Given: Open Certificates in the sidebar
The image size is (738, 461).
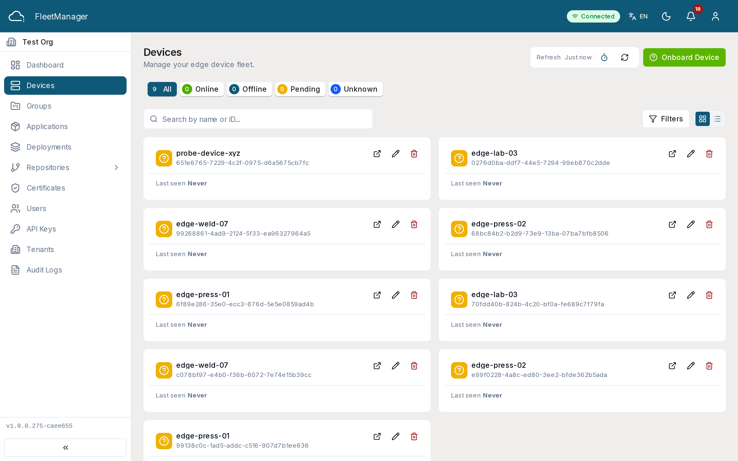Looking at the screenshot, I should click(x=65, y=188).
